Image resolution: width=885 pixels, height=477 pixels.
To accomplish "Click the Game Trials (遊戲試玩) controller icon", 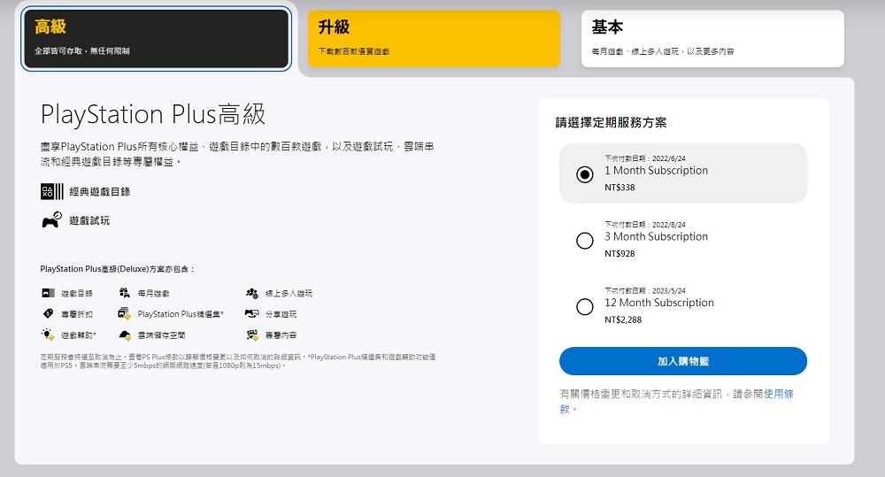I will (x=52, y=219).
